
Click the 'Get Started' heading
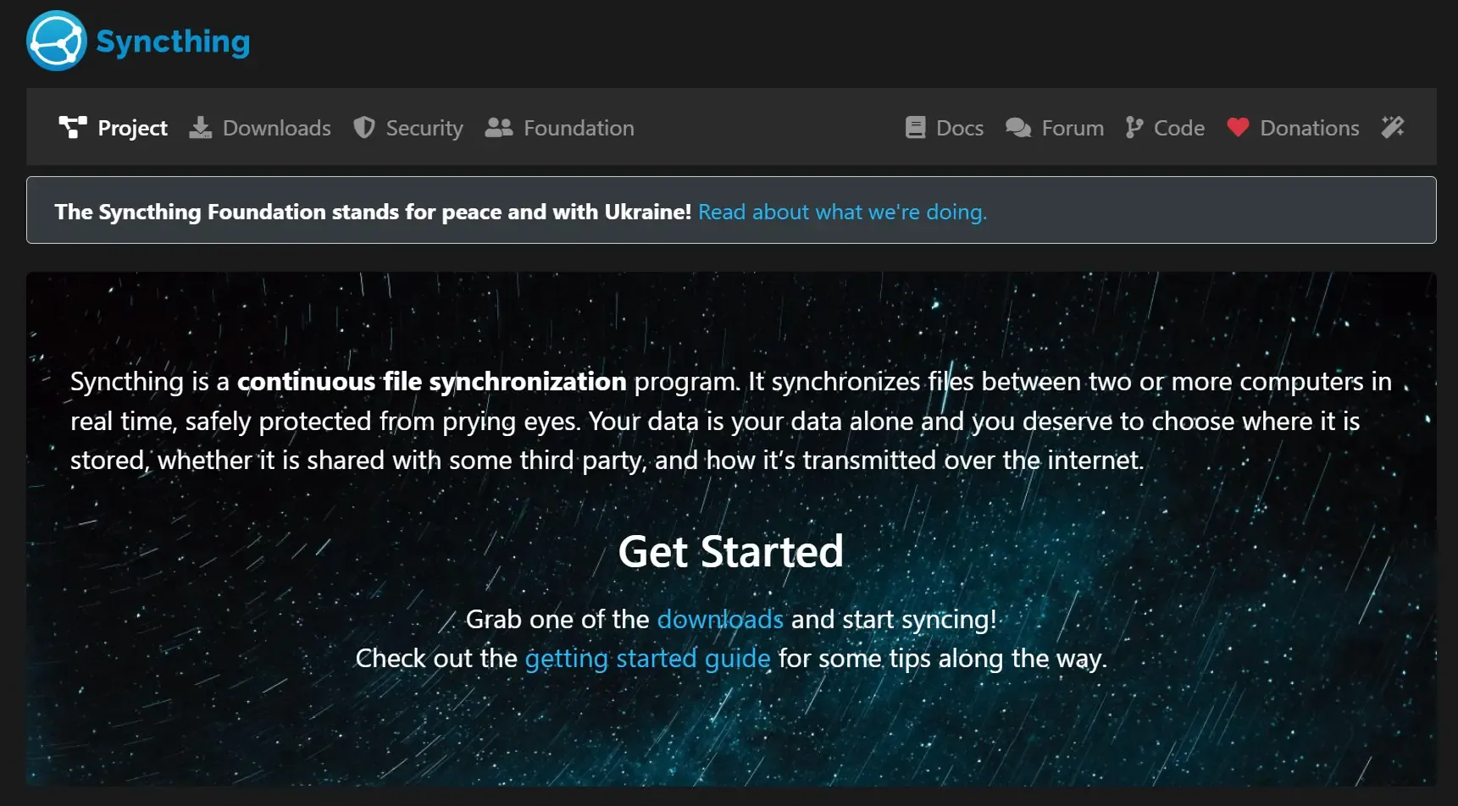click(x=730, y=551)
